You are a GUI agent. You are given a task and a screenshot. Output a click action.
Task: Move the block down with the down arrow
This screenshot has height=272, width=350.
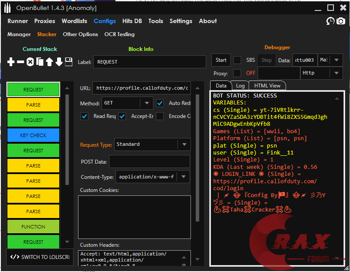(x=59, y=62)
